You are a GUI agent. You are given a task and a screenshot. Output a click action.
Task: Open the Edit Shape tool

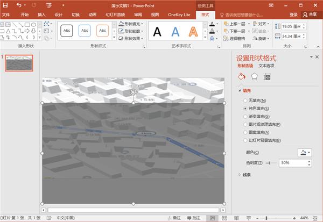click(48, 24)
